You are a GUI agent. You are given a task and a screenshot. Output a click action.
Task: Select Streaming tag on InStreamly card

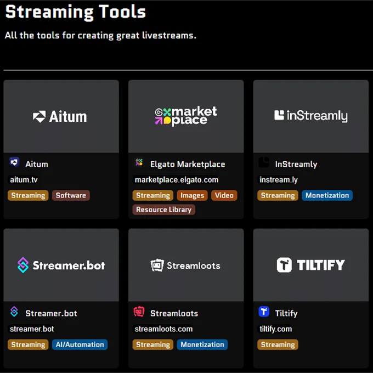(278, 195)
